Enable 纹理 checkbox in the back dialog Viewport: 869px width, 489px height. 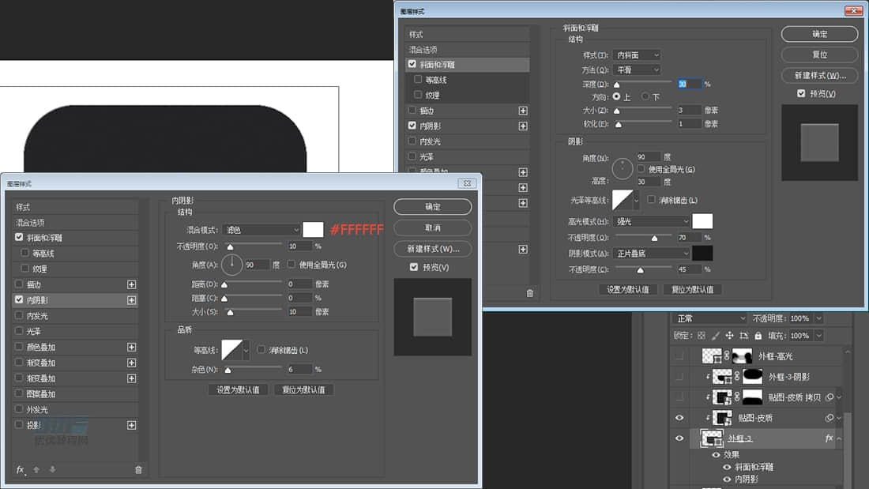click(418, 95)
